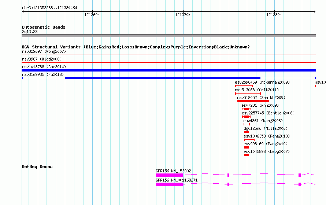This screenshot has width=326, height=205.
Task: Click the nsv829697 (Wong2007) variant label
Action: tap(44, 51)
